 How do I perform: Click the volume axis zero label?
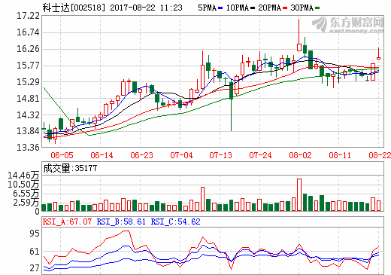coord(37,212)
